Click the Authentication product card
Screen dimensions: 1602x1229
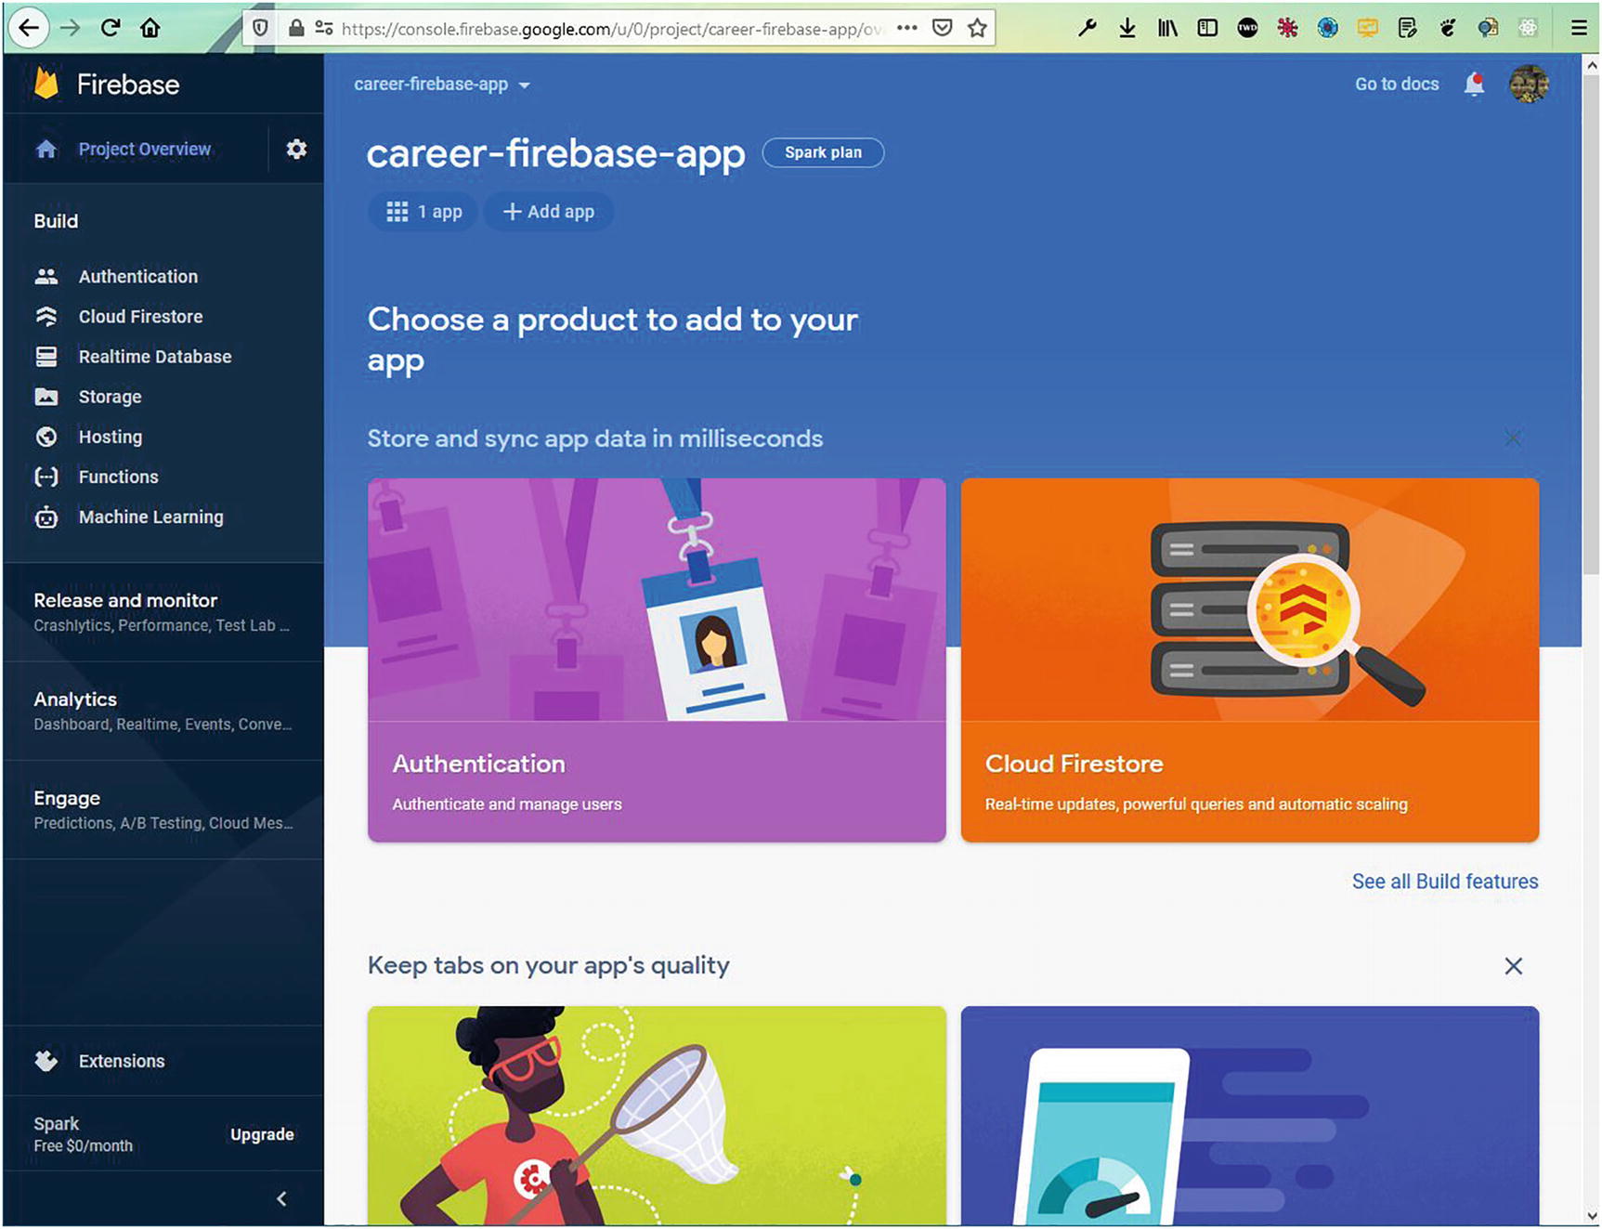[657, 660]
